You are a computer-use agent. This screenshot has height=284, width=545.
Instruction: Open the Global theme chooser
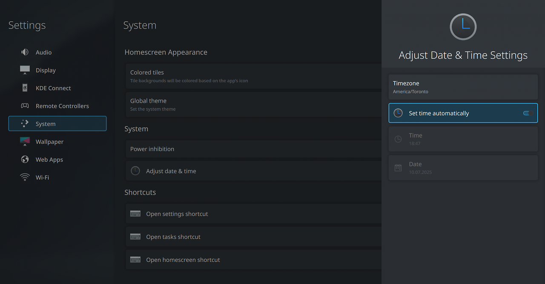253,105
